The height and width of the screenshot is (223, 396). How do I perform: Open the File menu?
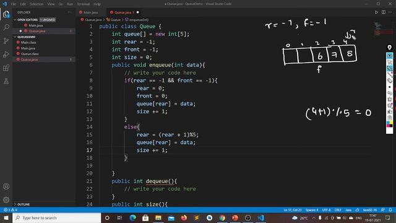pos(14,4)
